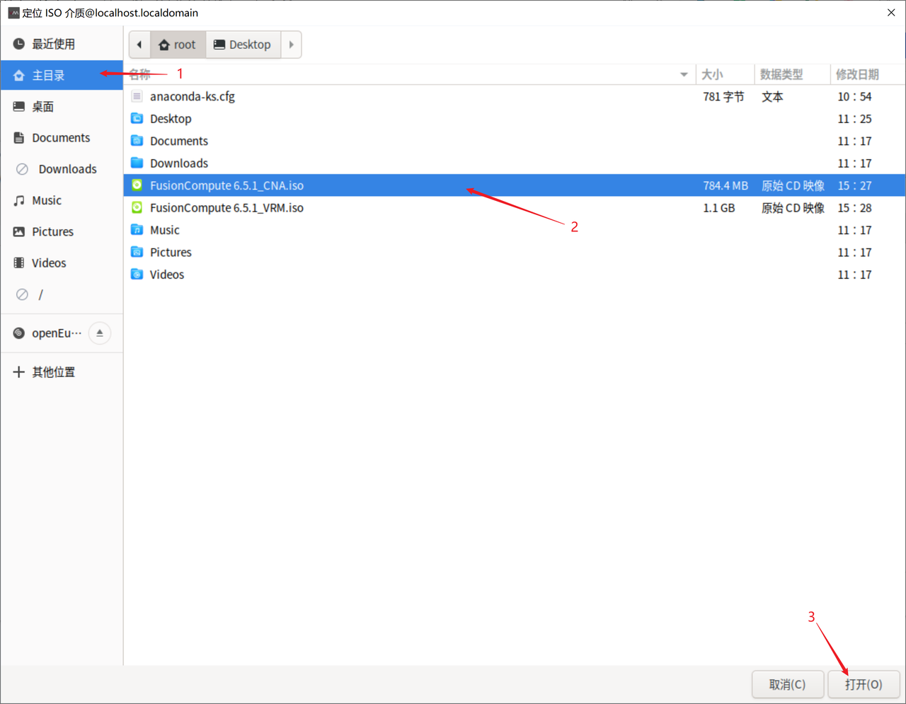Image resolution: width=906 pixels, height=704 pixels.
Task: Click the FusionCompute 6.5.1_VRM.iso disc icon
Action: (137, 208)
